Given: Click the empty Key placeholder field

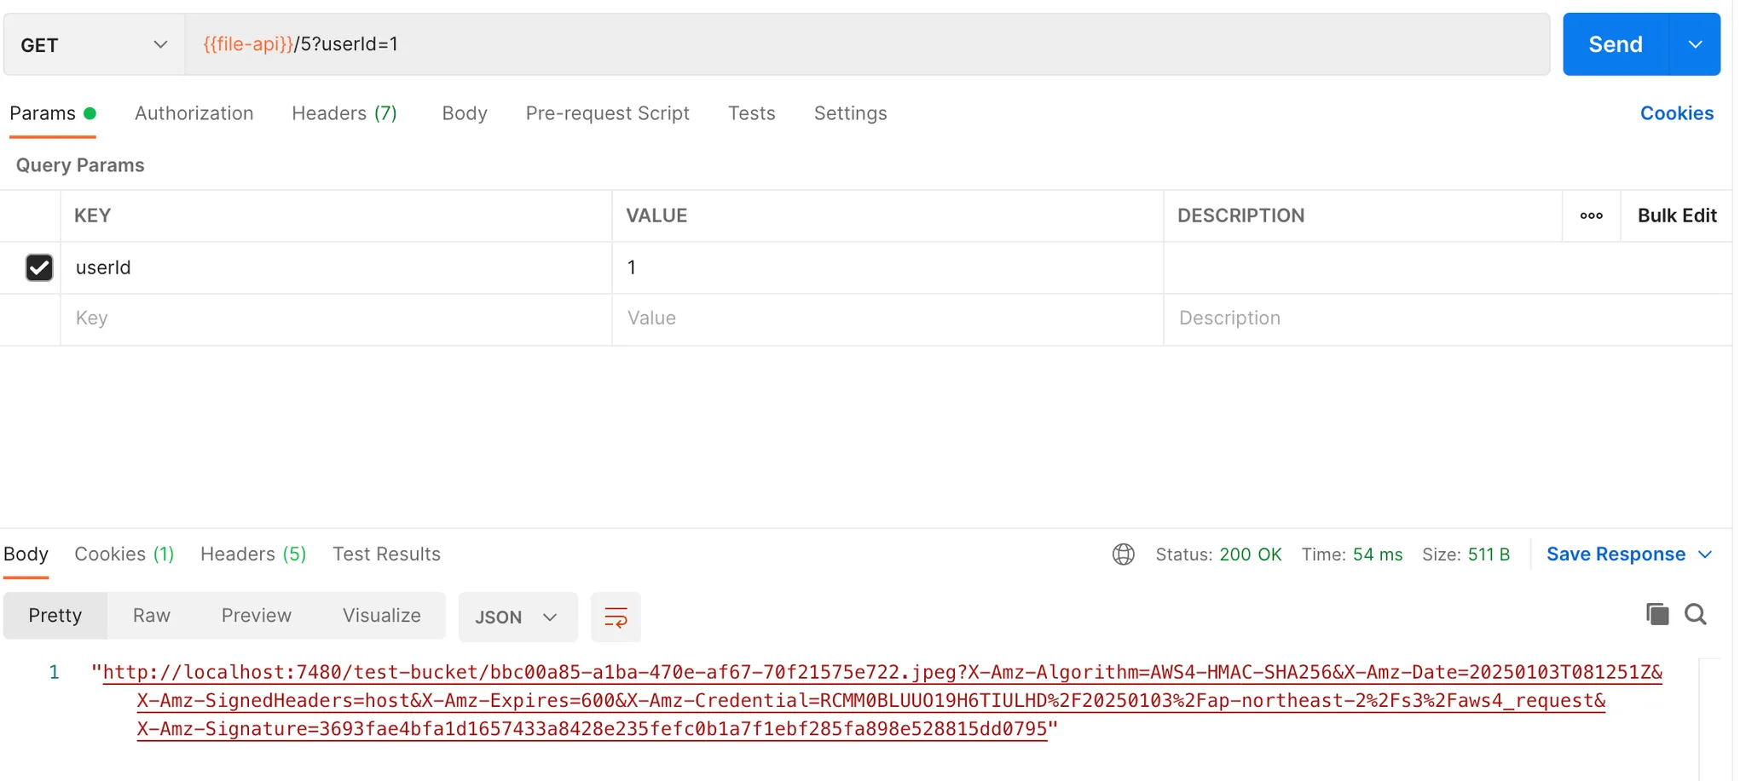Looking at the screenshot, I should [336, 319].
